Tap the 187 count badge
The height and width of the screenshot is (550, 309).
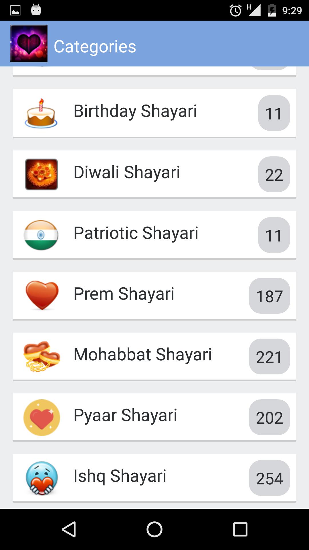tap(269, 296)
